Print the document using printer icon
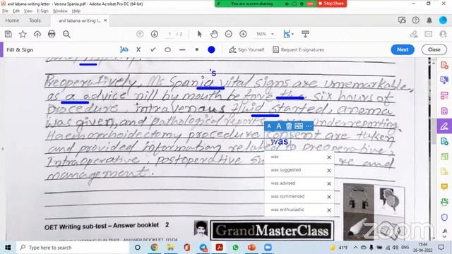This screenshot has height=254, width=452. tap(52, 35)
